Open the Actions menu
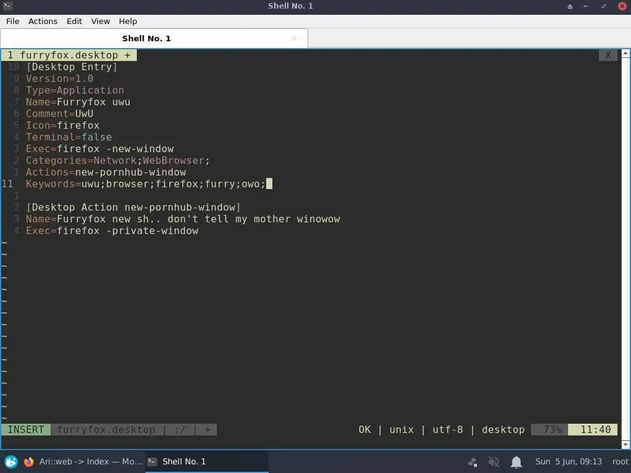 point(43,22)
